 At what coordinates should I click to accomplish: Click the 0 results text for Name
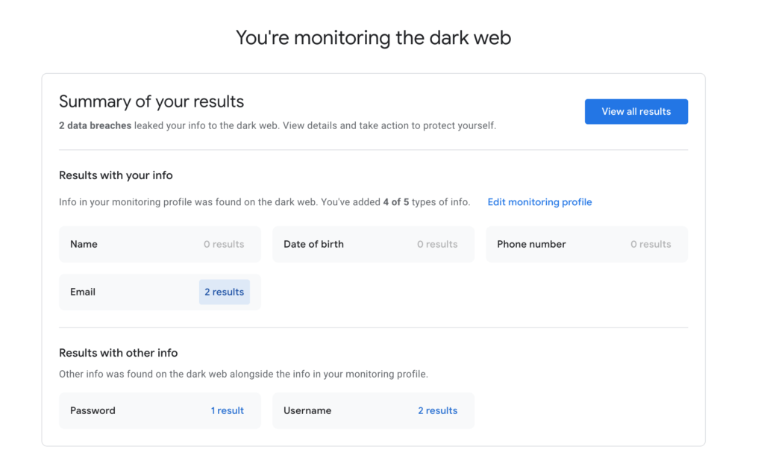point(224,244)
